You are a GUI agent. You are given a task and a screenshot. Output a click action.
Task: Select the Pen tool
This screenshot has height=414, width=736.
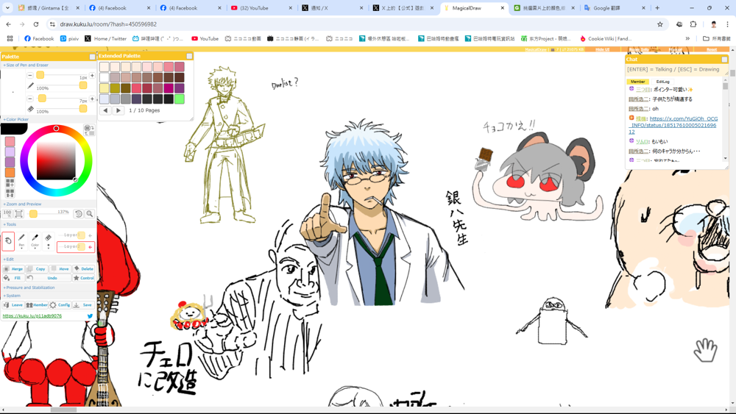point(21,241)
